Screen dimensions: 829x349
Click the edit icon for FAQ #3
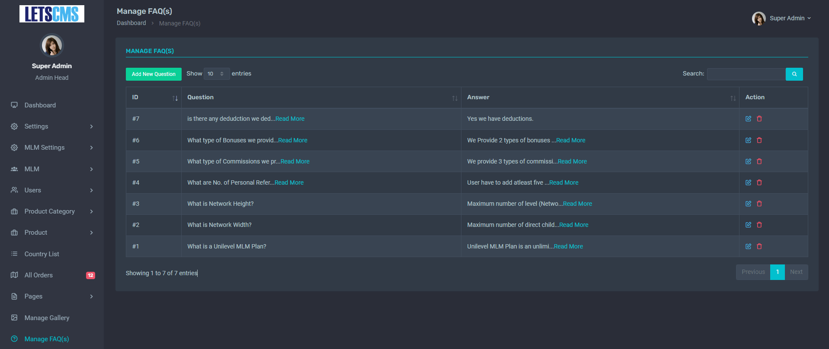click(748, 204)
